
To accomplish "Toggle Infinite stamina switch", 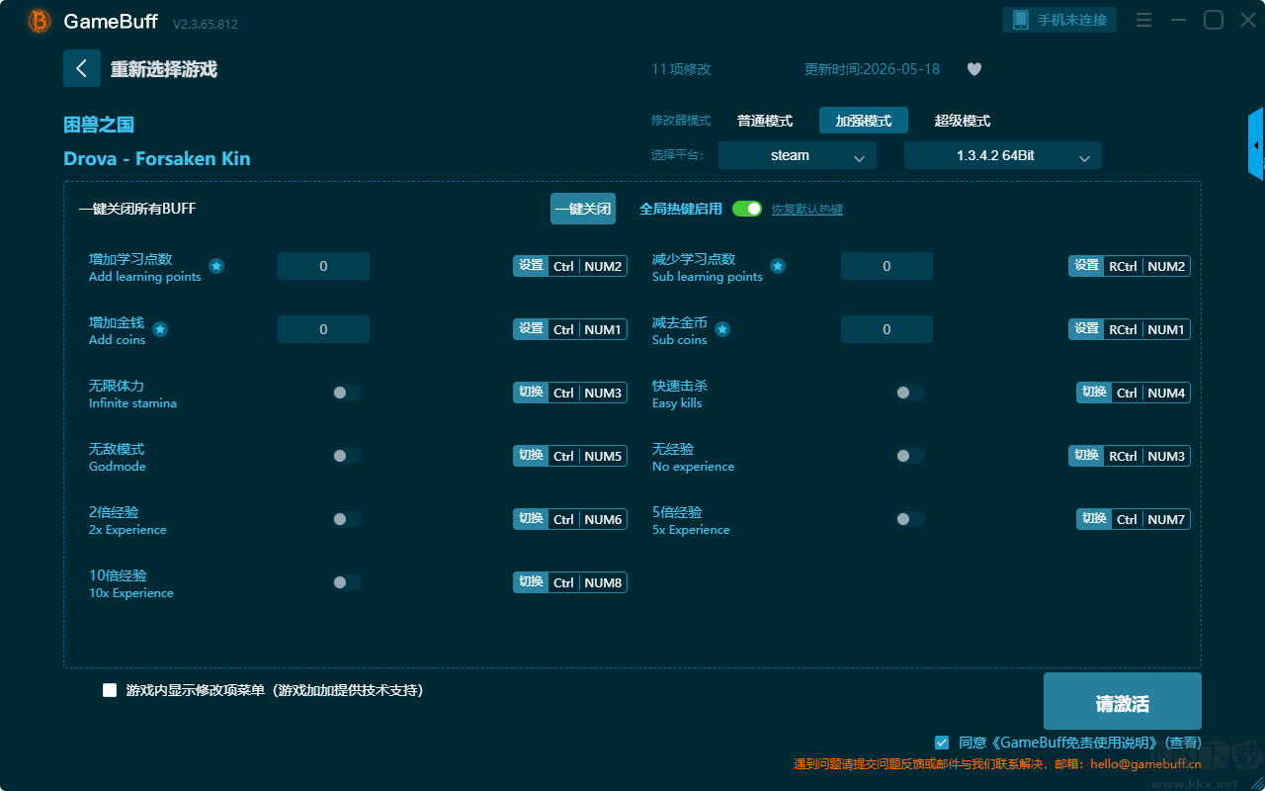I will (347, 393).
